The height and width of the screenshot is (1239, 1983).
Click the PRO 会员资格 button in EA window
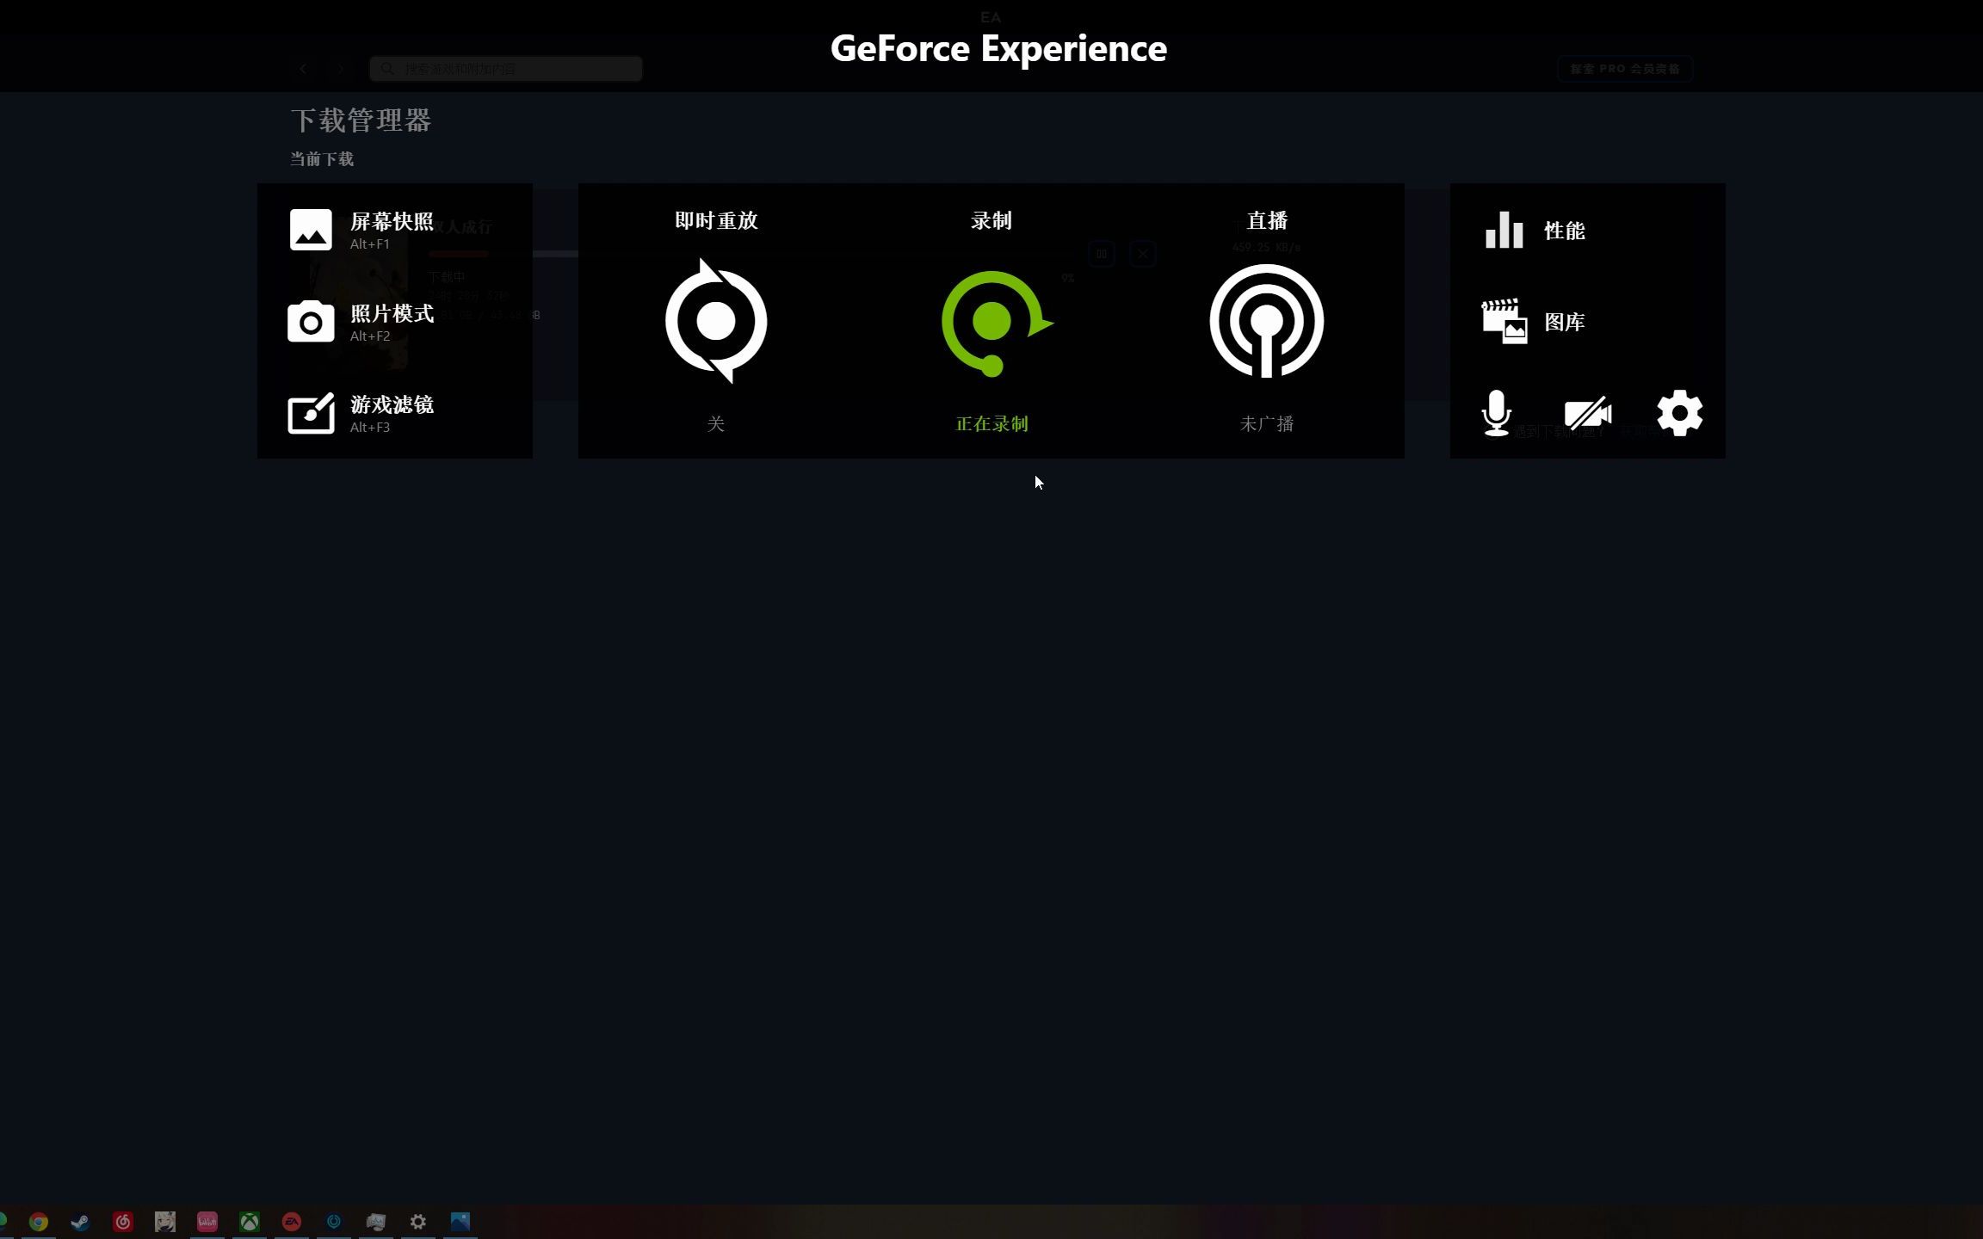click(x=1625, y=69)
